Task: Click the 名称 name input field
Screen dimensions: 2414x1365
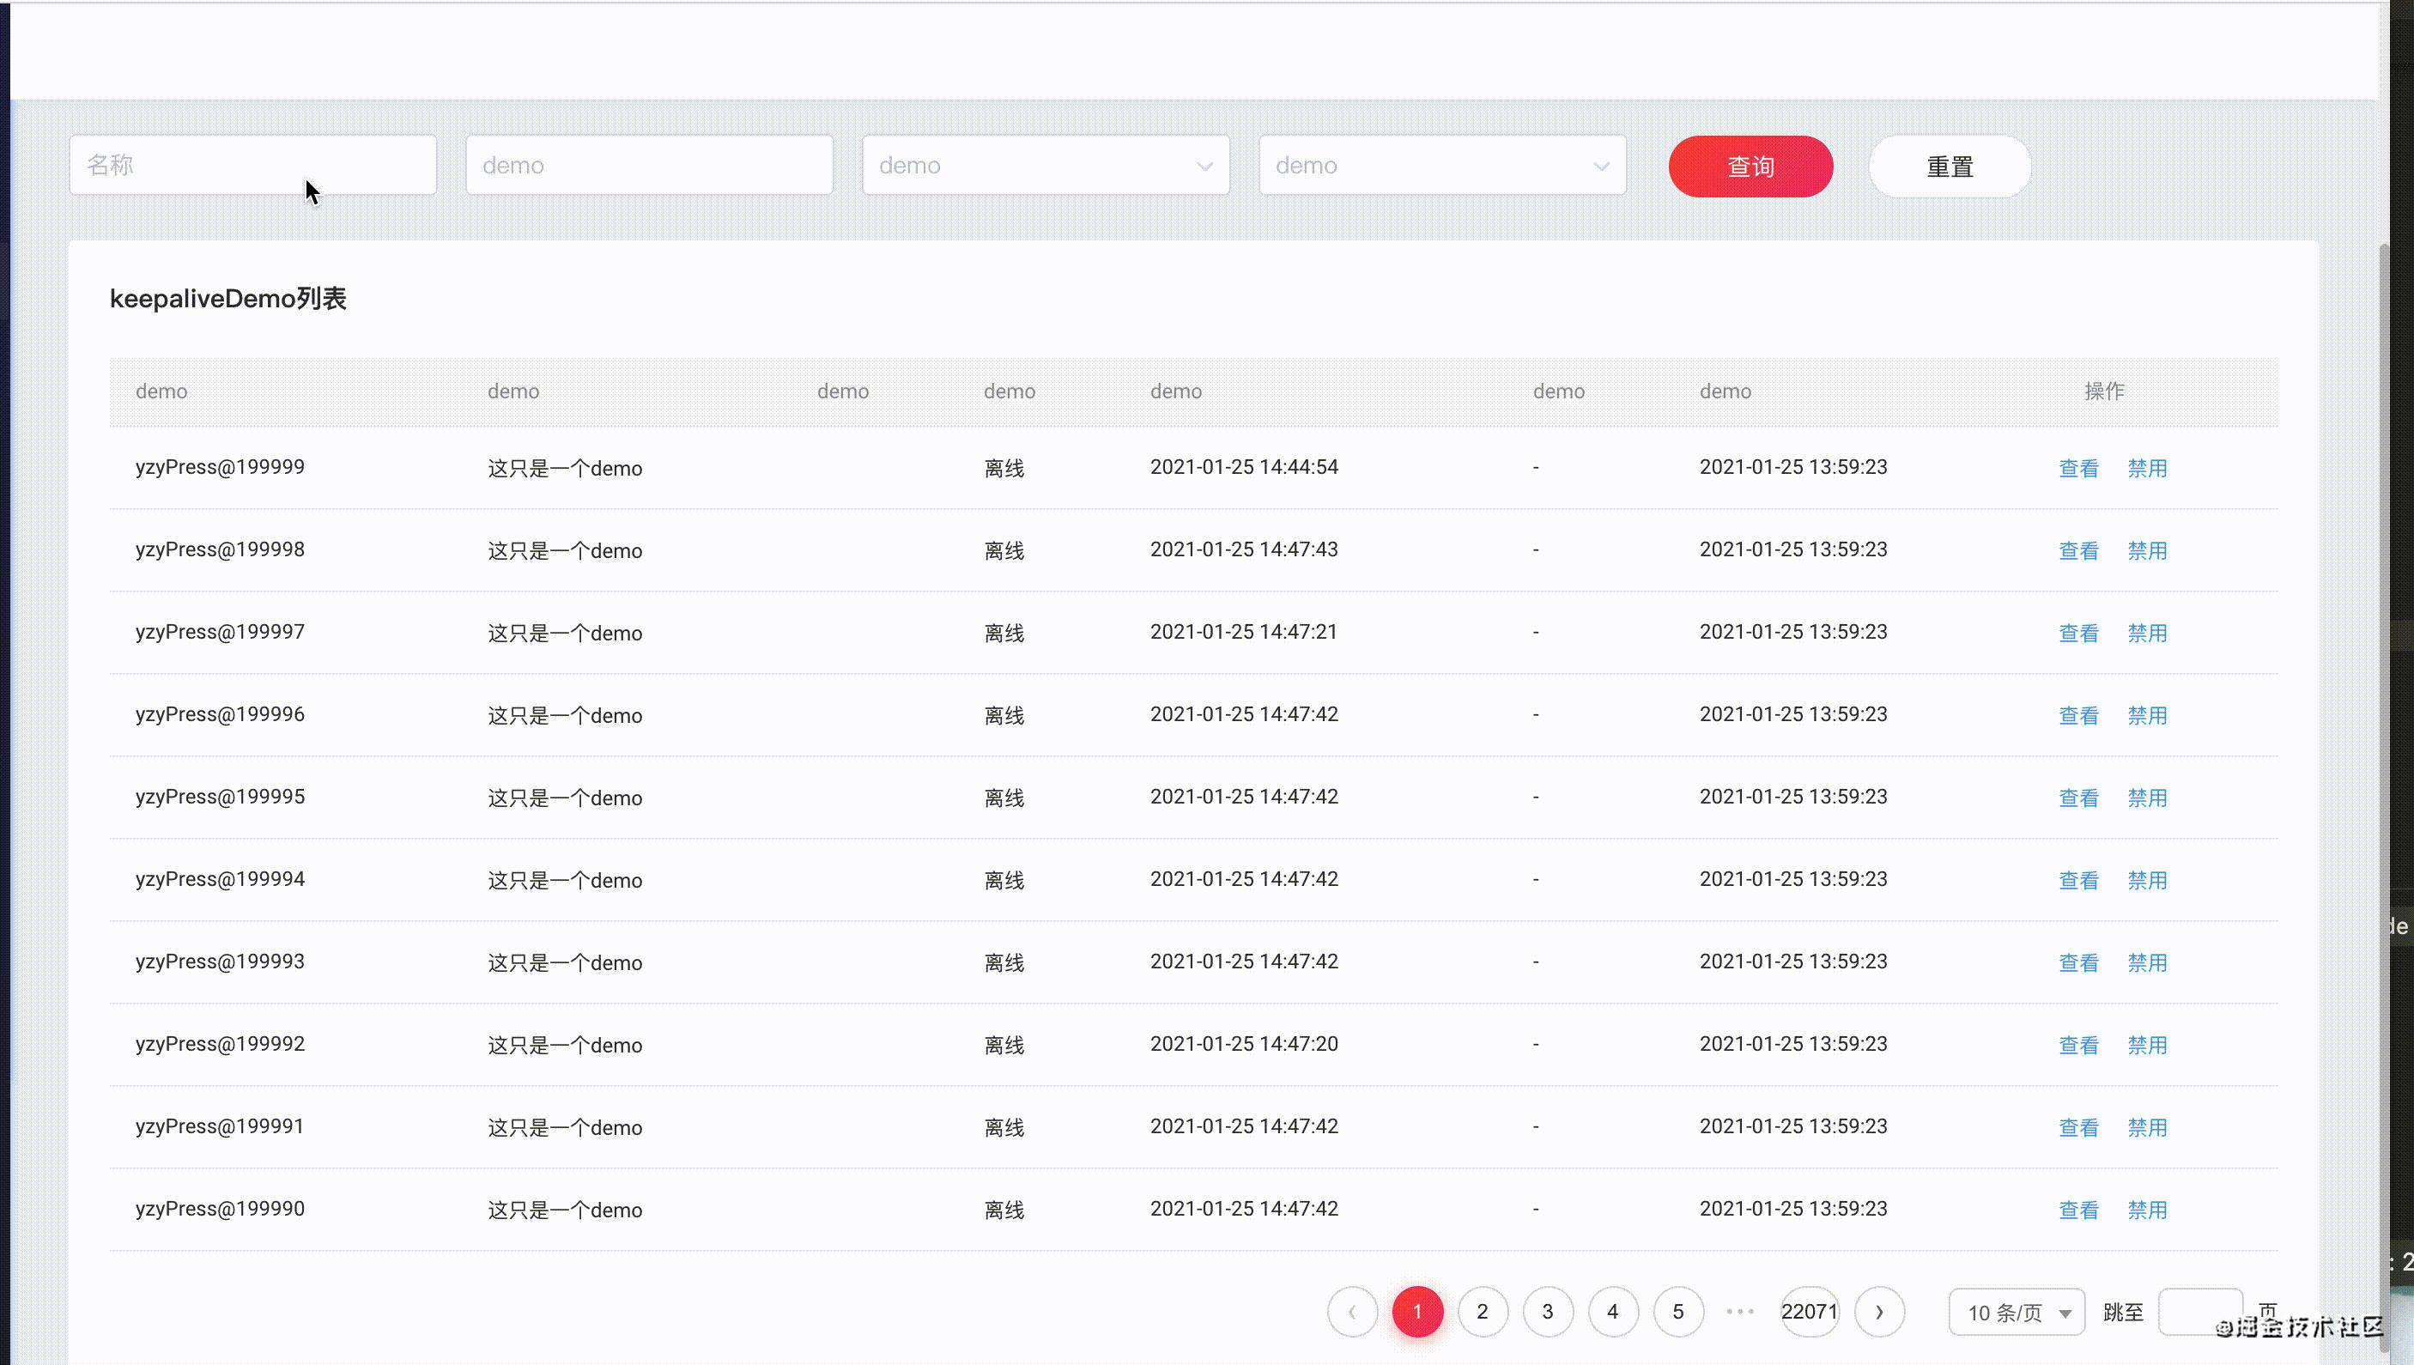Action: pos(253,165)
